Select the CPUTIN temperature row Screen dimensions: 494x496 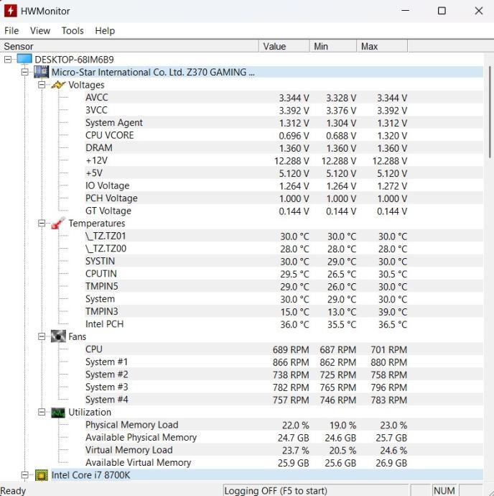point(284,274)
